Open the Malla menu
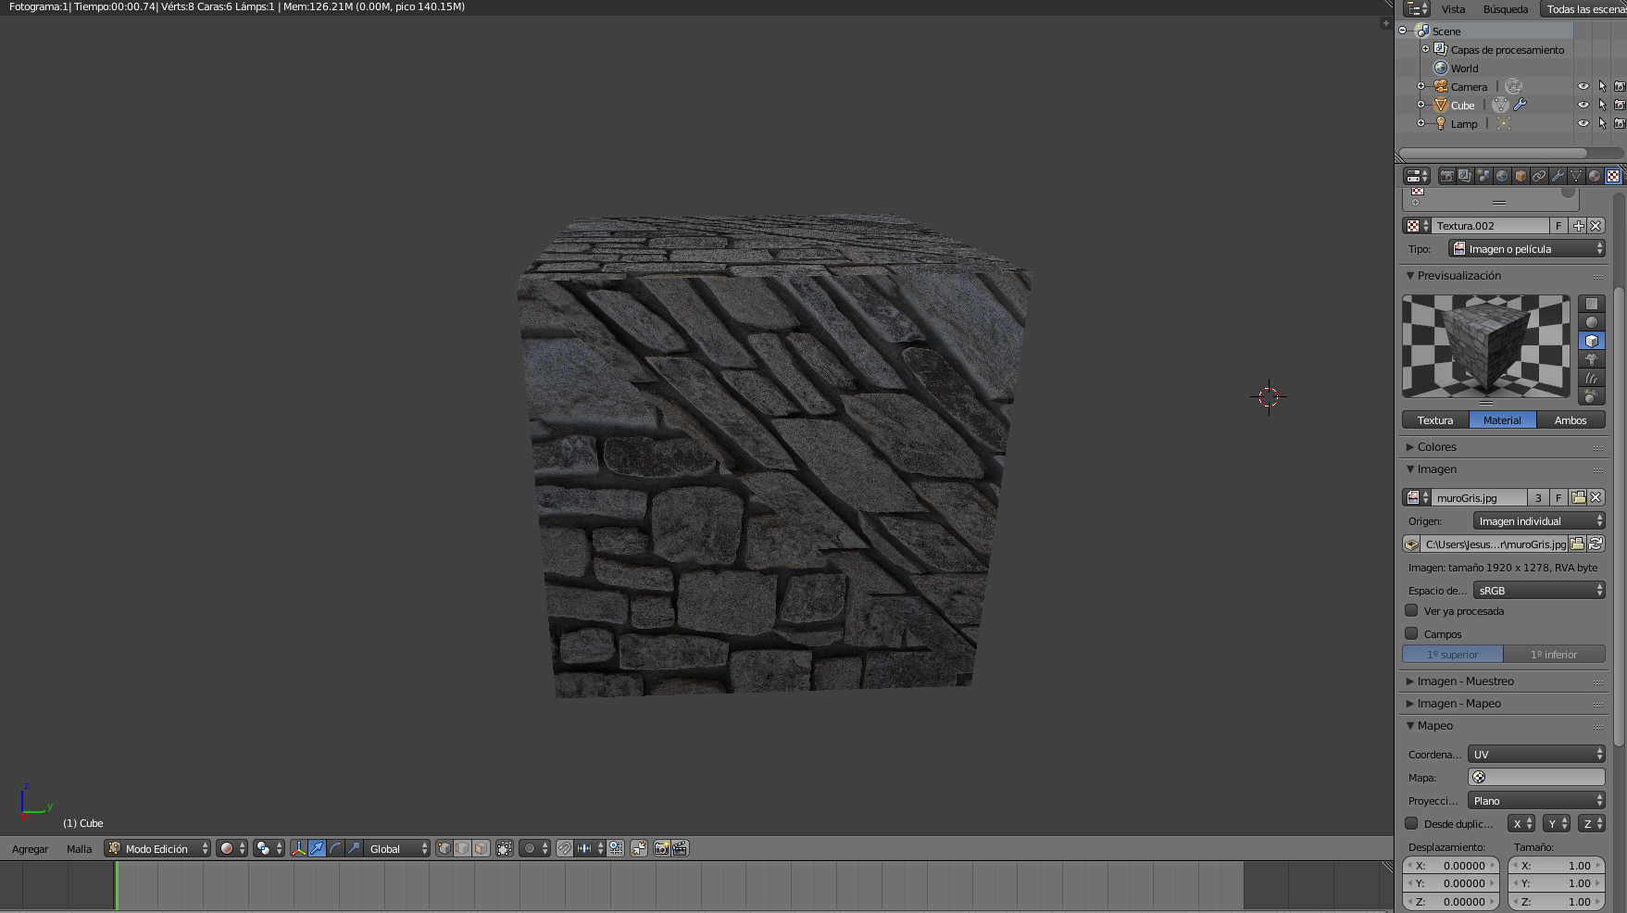Viewport: 1627px width, 913px height. (79, 849)
